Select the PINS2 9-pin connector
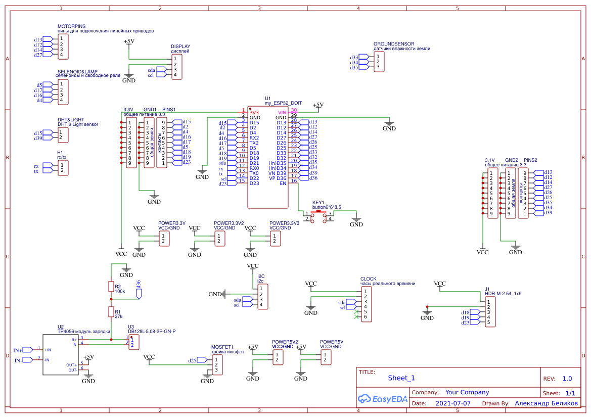591x418 pixels. click(523, 193)
